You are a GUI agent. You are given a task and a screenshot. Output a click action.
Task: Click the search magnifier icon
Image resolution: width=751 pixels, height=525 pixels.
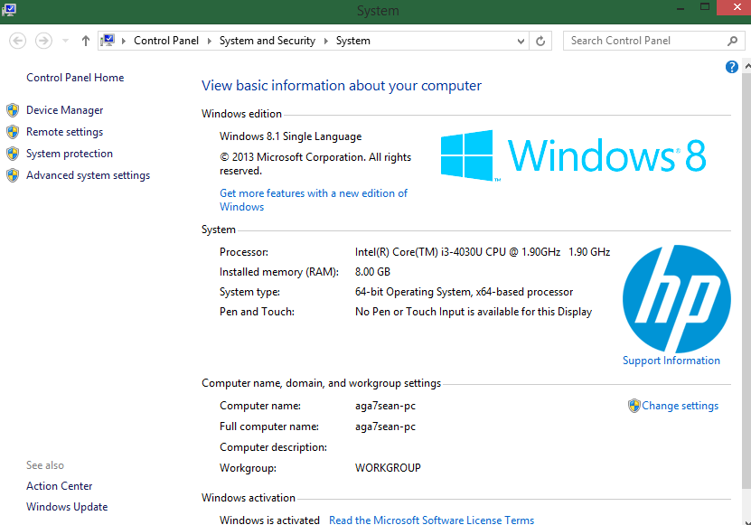click(x=733, y=41)
